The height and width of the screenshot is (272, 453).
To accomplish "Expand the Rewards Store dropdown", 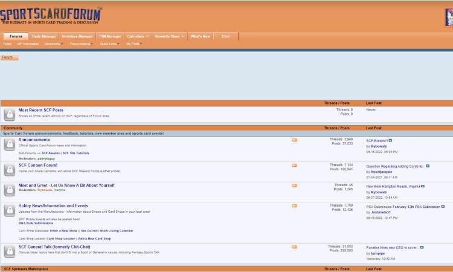I will click(169, 36).
